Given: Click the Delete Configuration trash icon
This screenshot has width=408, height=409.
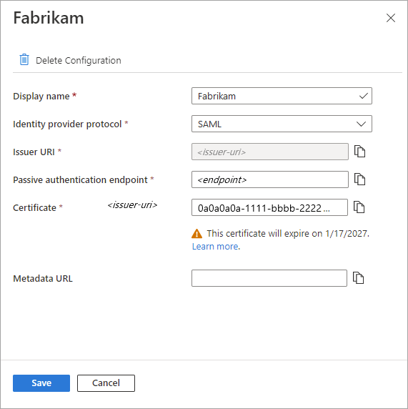Looking at the screenshot, I should pyautogui.click(x=24, y=60).
